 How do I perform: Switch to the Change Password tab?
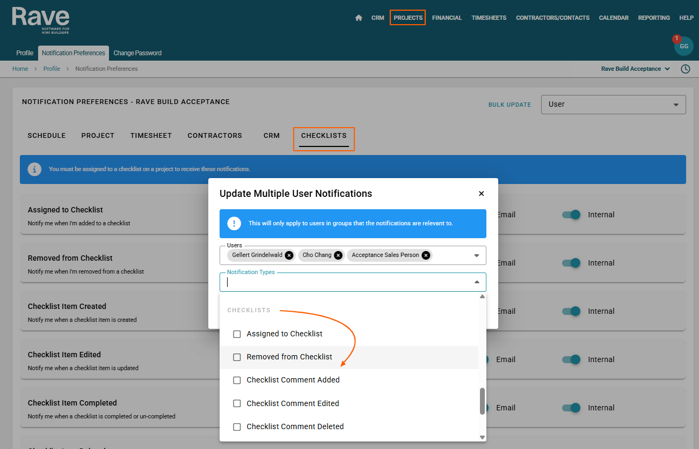coord(137,53)
